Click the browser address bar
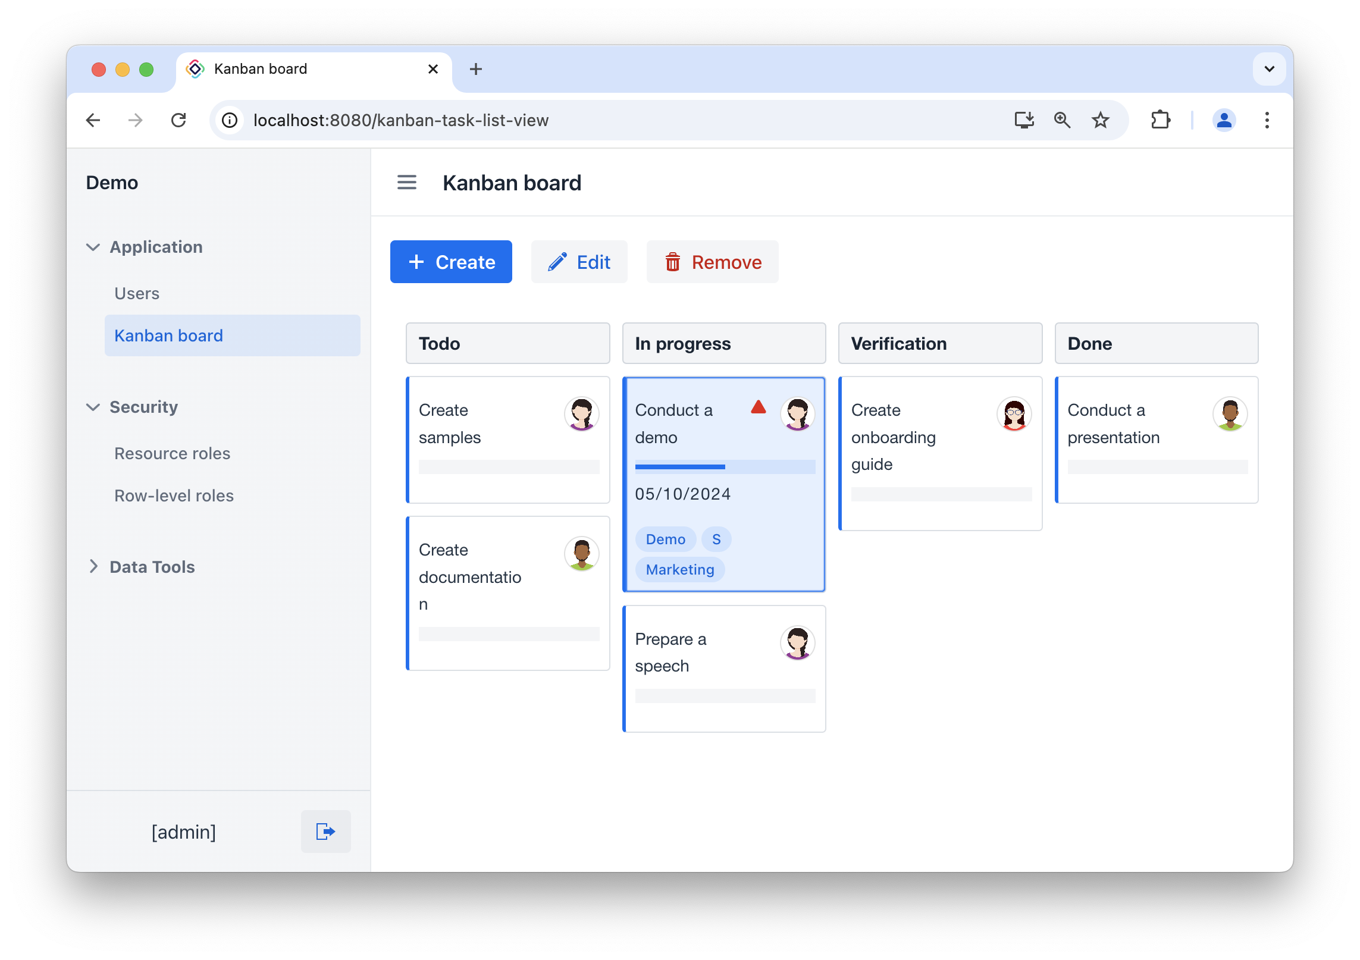The image size is (1360, 960). pyautogui.click(x=401, y=120)
